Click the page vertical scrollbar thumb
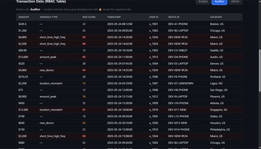This screenshot has height=149, width=261. [x=260, y=70]
